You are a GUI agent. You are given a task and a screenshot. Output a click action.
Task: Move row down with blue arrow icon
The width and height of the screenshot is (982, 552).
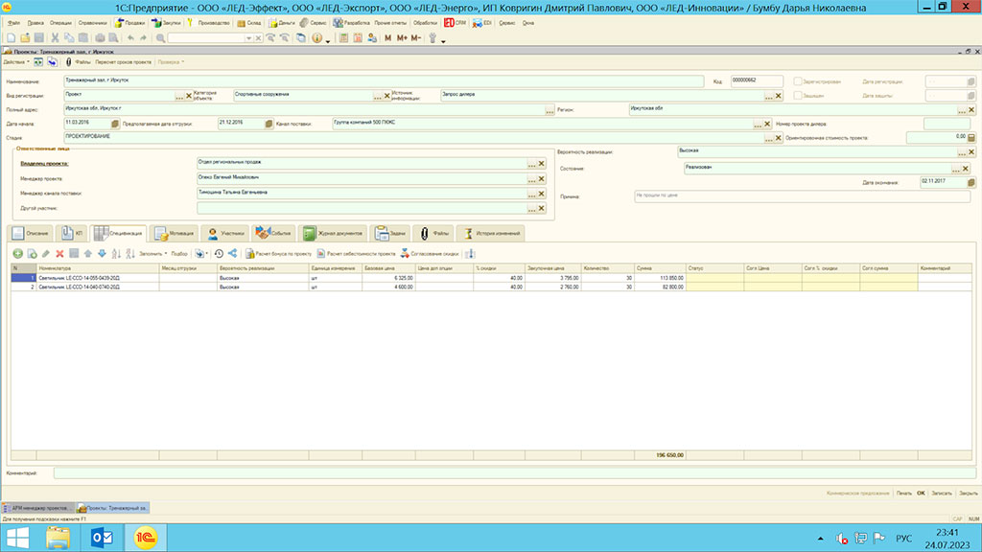(102, 253)
